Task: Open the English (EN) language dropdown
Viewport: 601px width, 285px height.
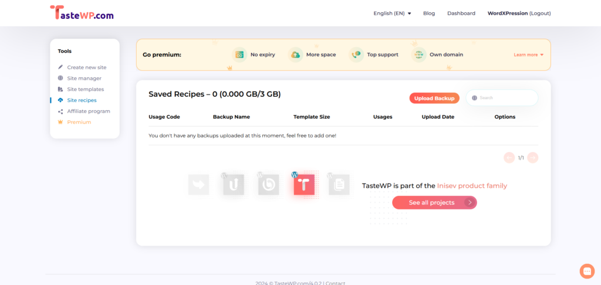Action: 392,13
